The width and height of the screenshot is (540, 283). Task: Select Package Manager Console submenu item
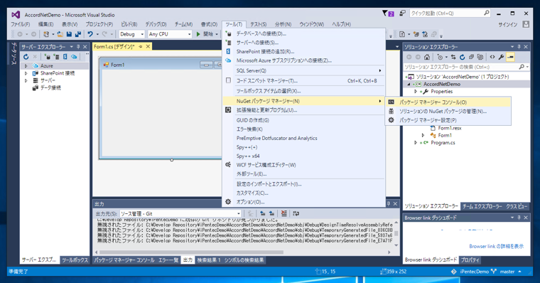point(448,102)
